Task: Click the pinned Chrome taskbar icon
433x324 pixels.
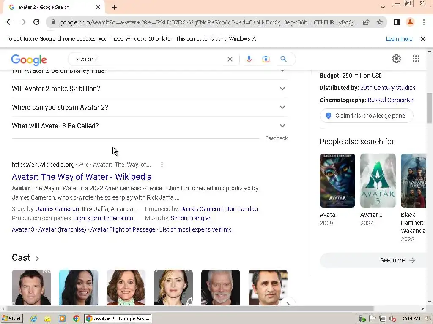Action: point(76,319)
